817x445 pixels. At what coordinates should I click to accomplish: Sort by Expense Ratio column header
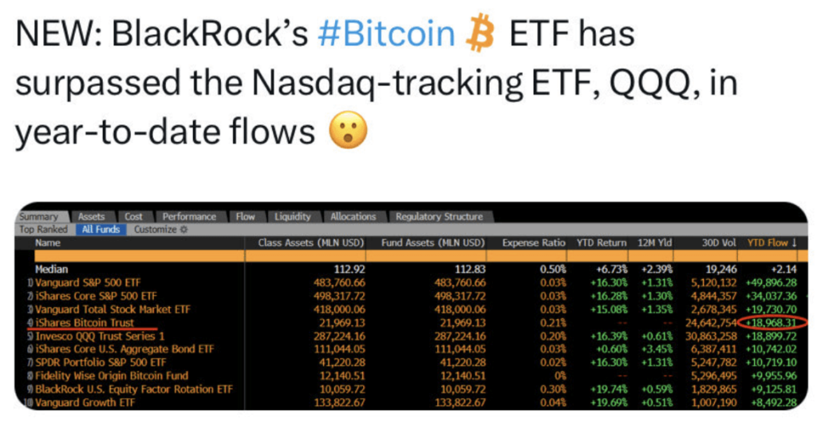tap(534, 242)
